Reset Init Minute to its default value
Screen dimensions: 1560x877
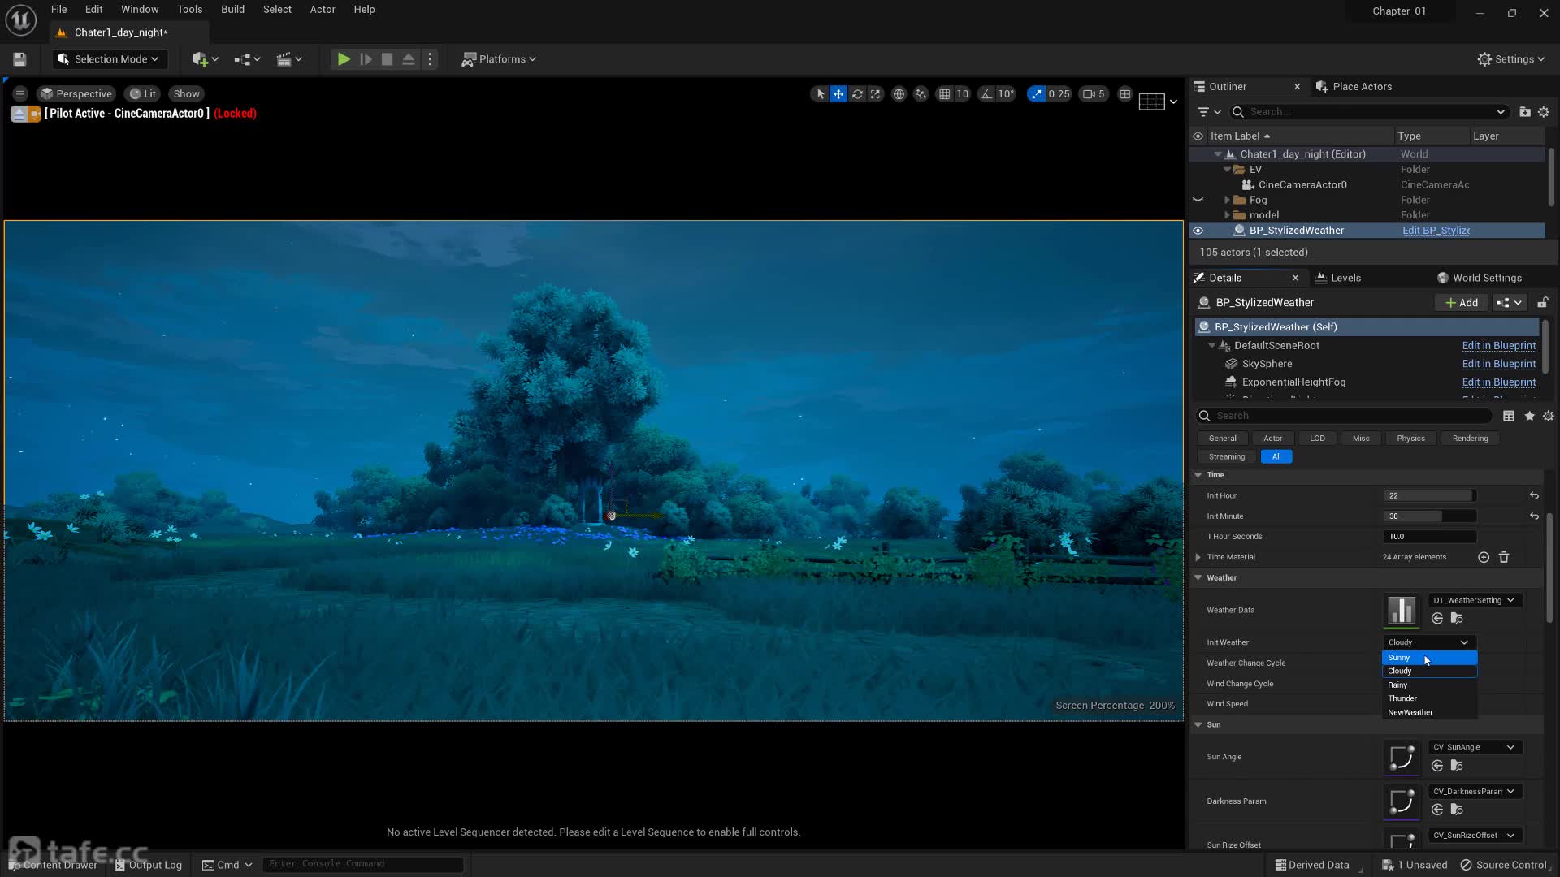pyautogui.click(x=1534, y=516)
